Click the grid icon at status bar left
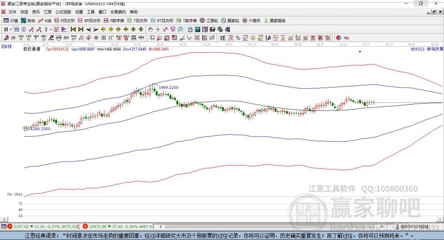444x240 pixels. (3, 227)
